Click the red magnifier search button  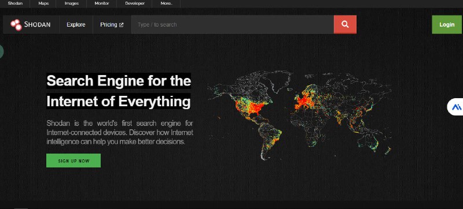pos(345,24)
